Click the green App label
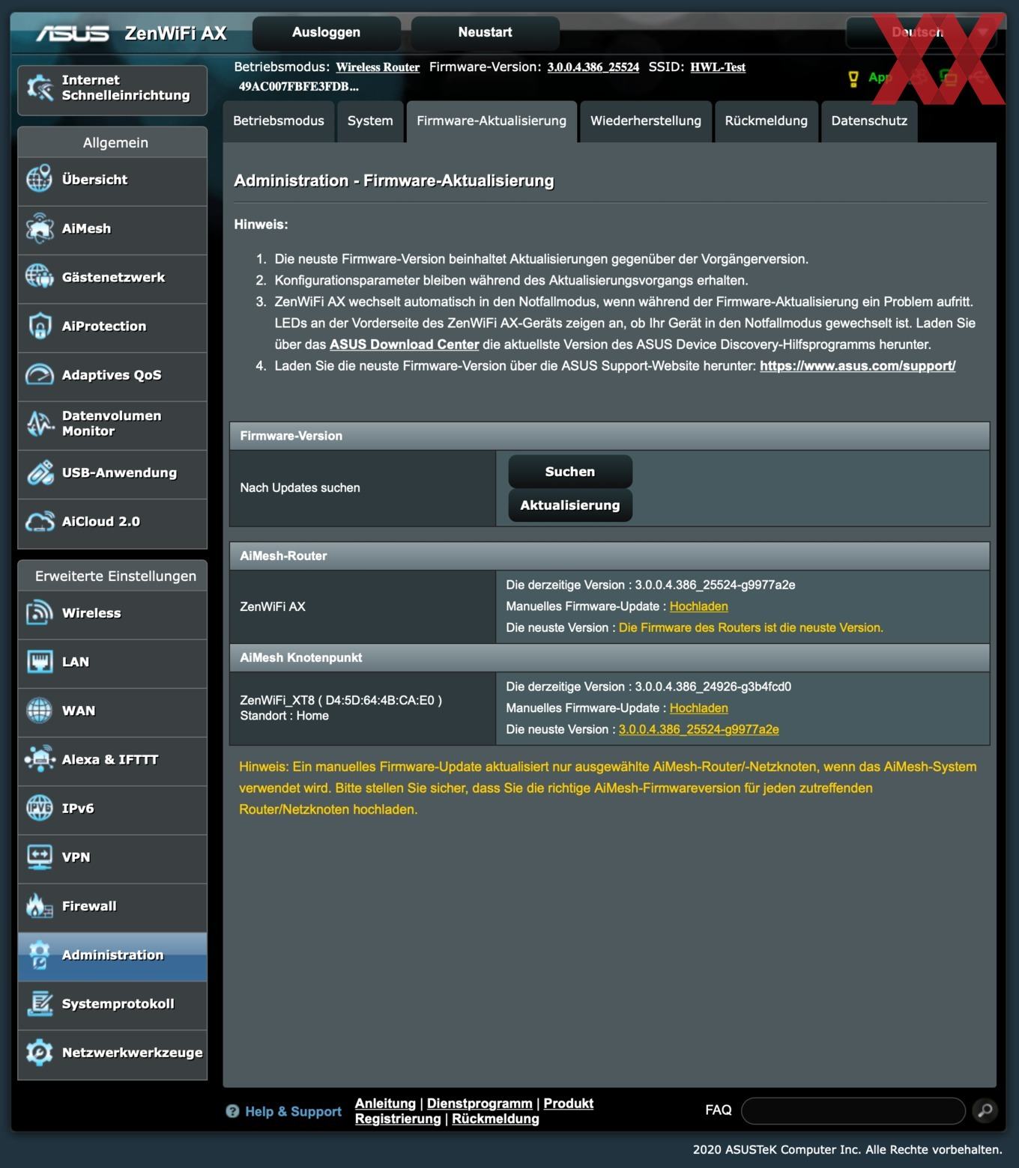This screenshot has width=1019, height=1168. point(880,77)
